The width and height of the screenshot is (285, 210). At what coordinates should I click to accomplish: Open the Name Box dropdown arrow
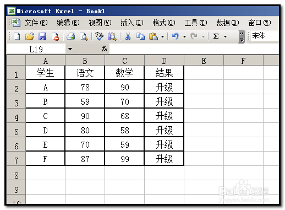(x=70, y=49)
